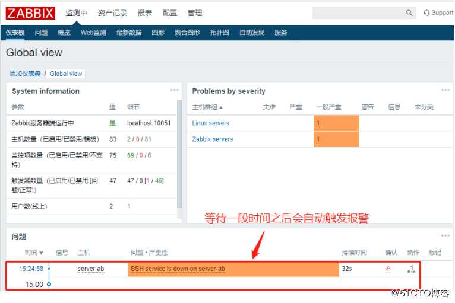Open 问题 widget options menu
The height and width of the screenshot is (303, 455).
(x=445, y=236)
